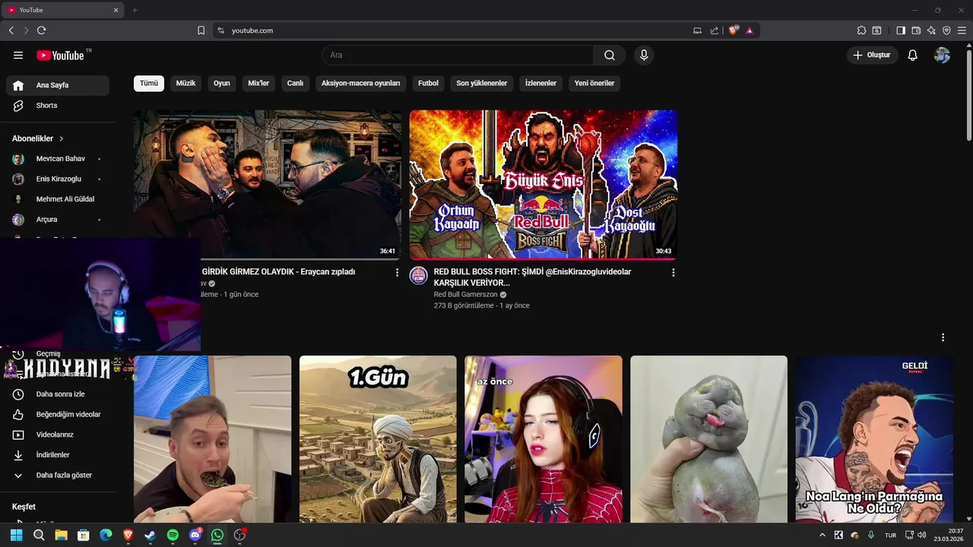Open the Noa Lang Shorts thumbnail

pyautogui.click(x=874, y=439)
